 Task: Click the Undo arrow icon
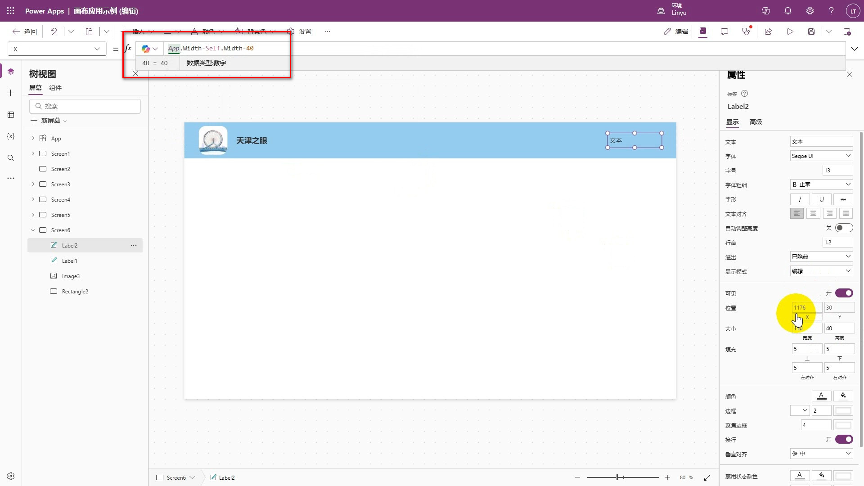pos(54,31)
